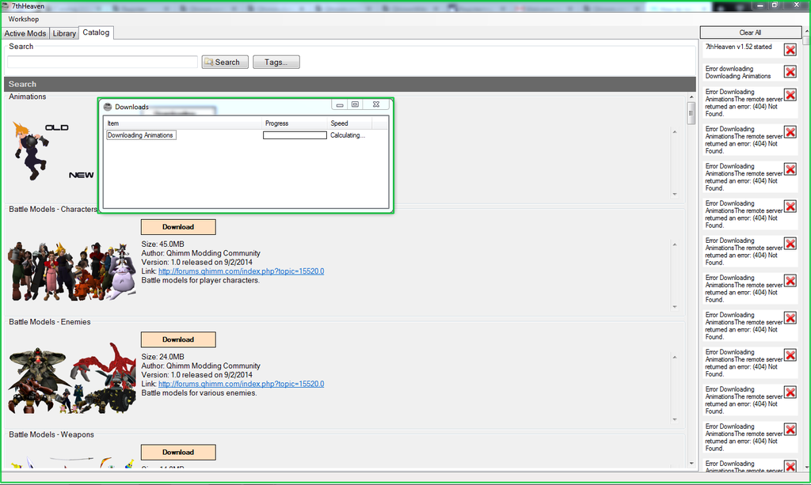Switch to the Active Mods tab
This screenshot has width=811, height=485.
[25, 33]
